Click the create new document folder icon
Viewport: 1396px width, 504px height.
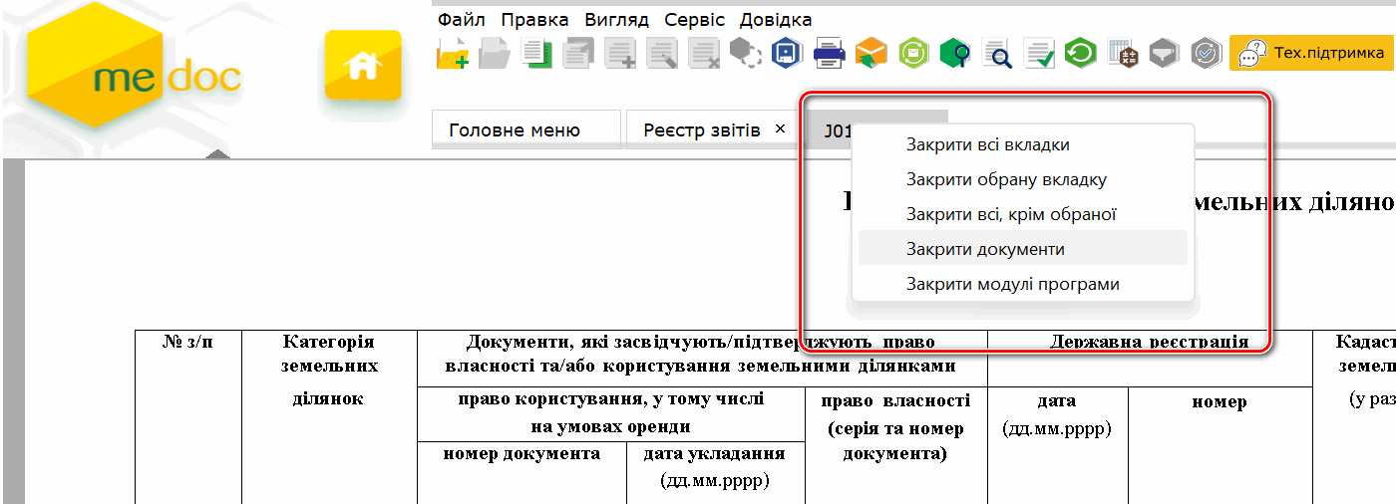(x=453, y=53)
